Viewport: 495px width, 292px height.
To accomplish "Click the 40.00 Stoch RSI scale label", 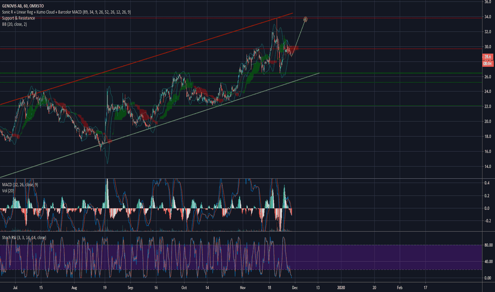I will click(x=488, y=261).
